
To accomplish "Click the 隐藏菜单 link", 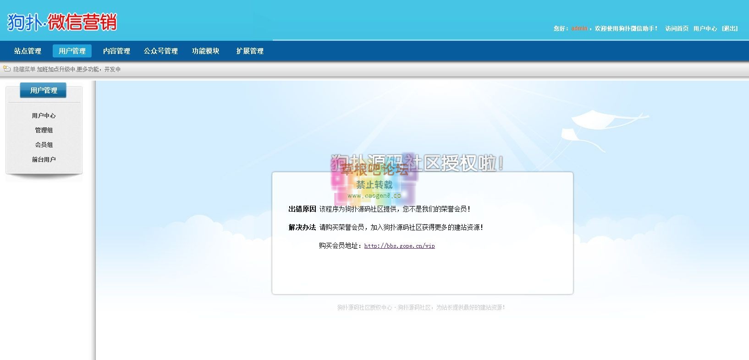I will [24, 69].
